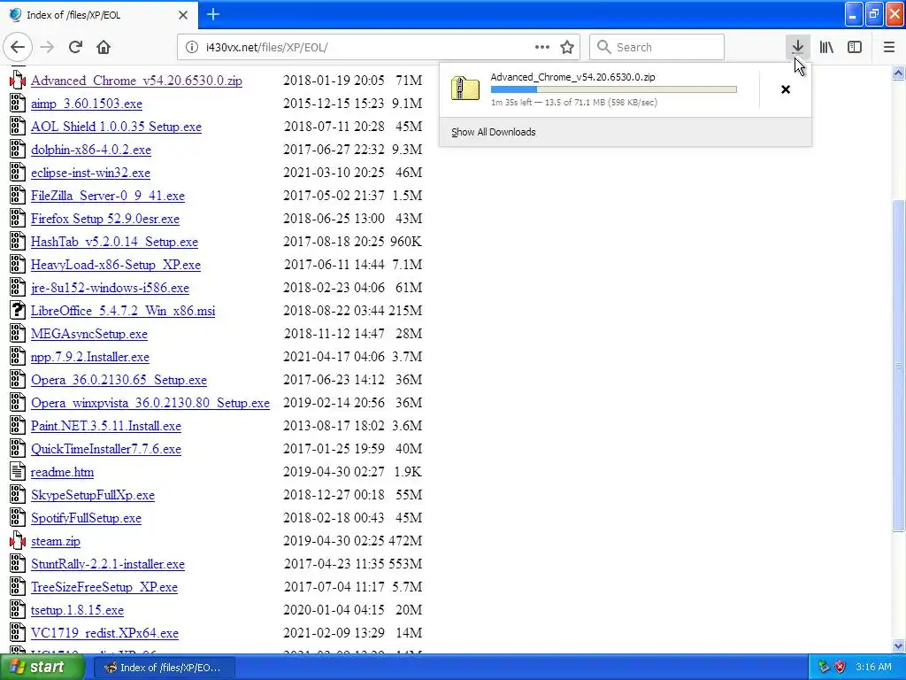
Task: Open the Library icon in toolbar
Action: (x=826, y=47)
